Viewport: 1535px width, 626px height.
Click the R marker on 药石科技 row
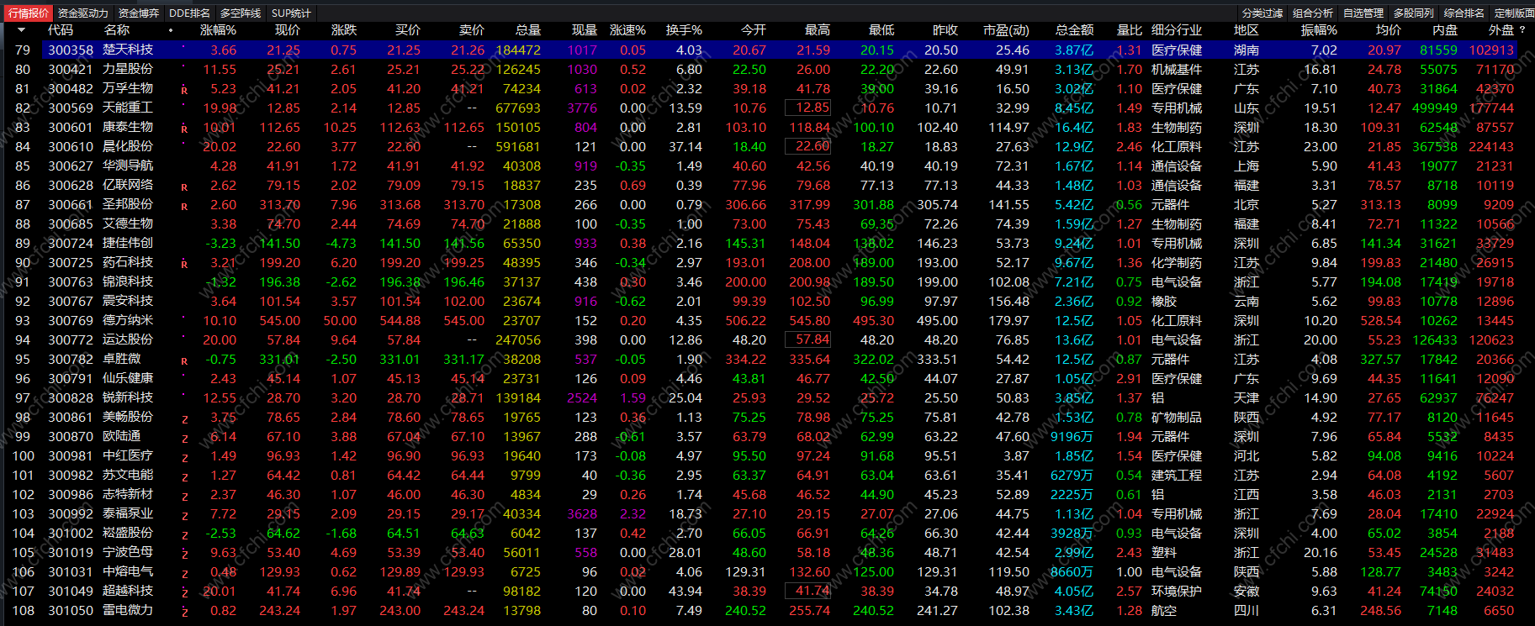184,264
